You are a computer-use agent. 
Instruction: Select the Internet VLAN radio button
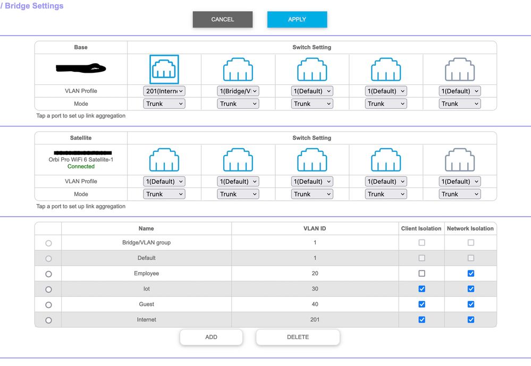48,320
